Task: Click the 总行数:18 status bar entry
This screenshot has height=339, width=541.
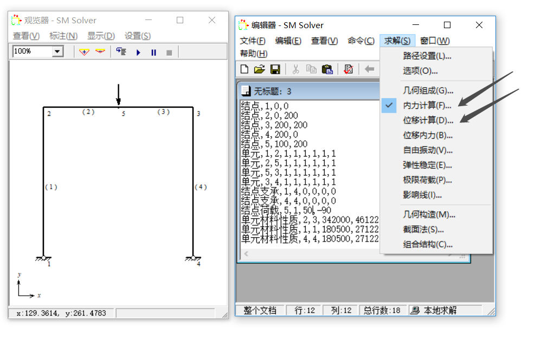Action: (382, 310)
